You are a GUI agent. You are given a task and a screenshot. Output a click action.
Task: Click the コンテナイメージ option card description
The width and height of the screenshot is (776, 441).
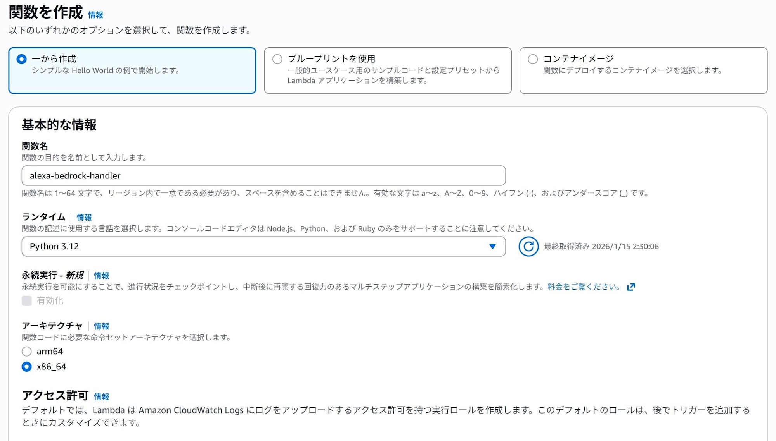pos(632,70)
